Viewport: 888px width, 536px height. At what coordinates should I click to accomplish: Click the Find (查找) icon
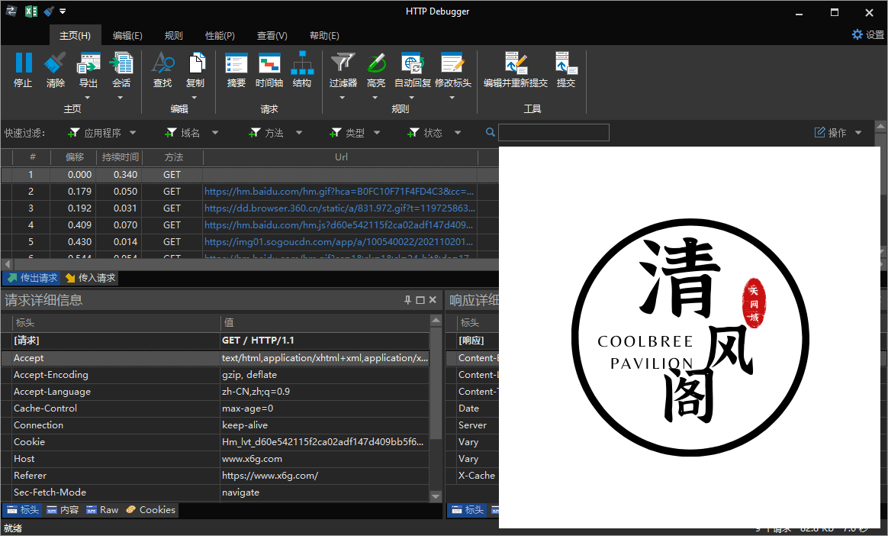coord(162,63)
